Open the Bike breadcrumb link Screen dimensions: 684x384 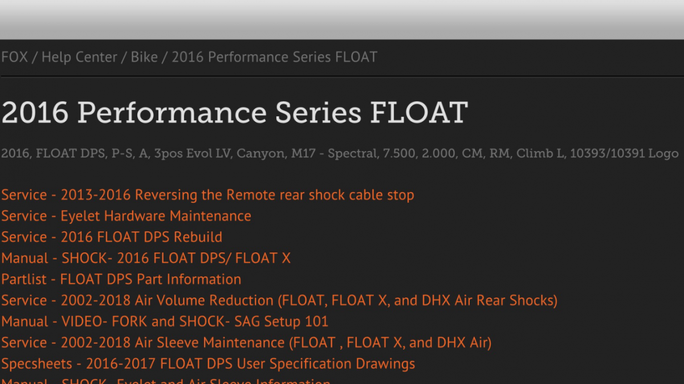(144, 57)
